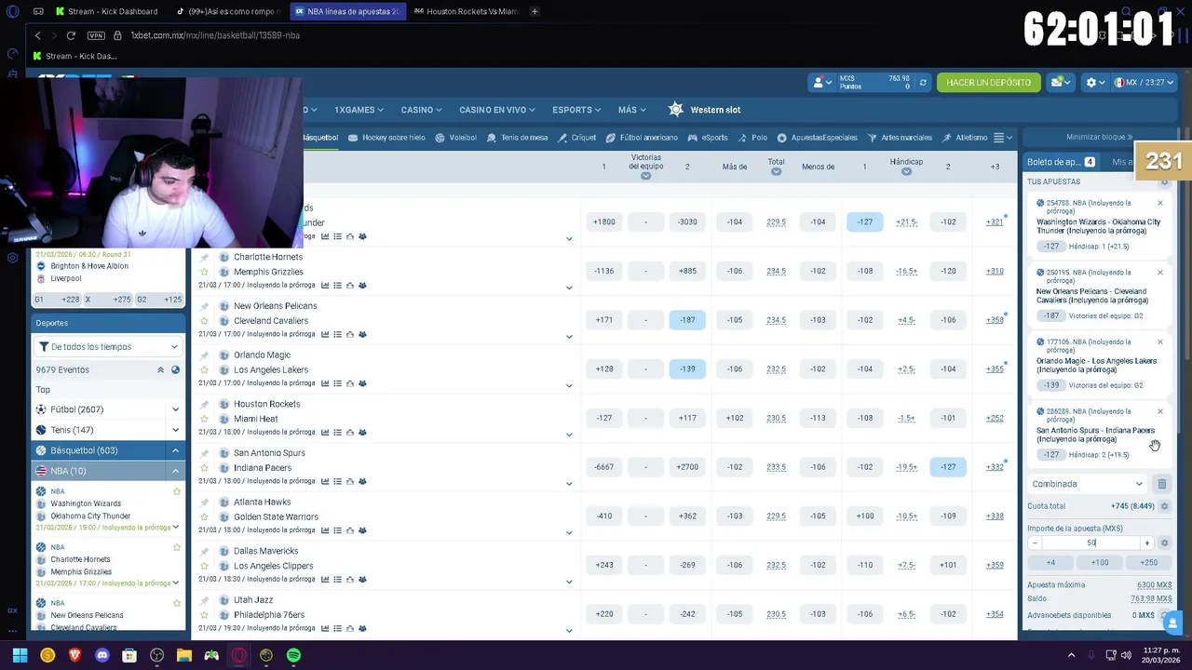This screenshot has height=670, width=1192.
Task: Select Voleibol sport tab
Action: 455,138
